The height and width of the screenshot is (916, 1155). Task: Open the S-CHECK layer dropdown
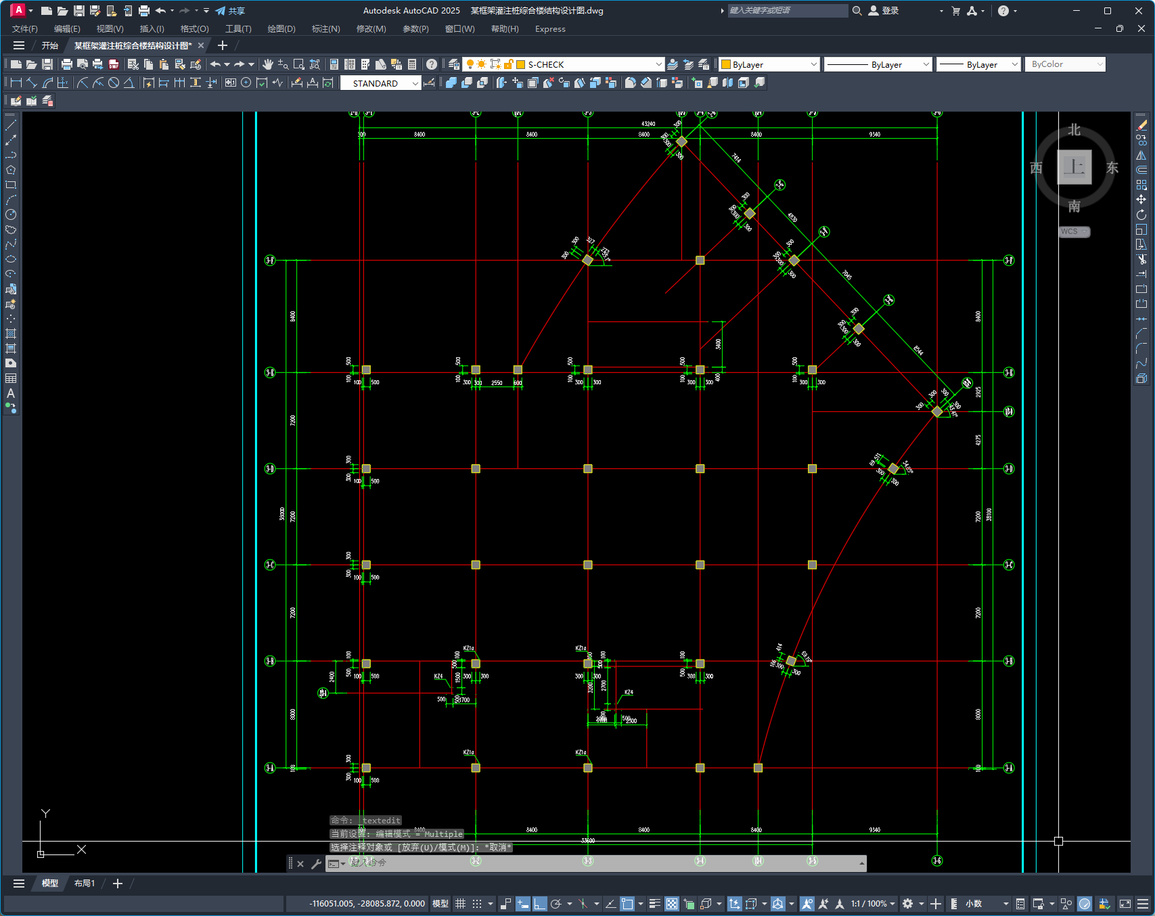click(658, 64)
